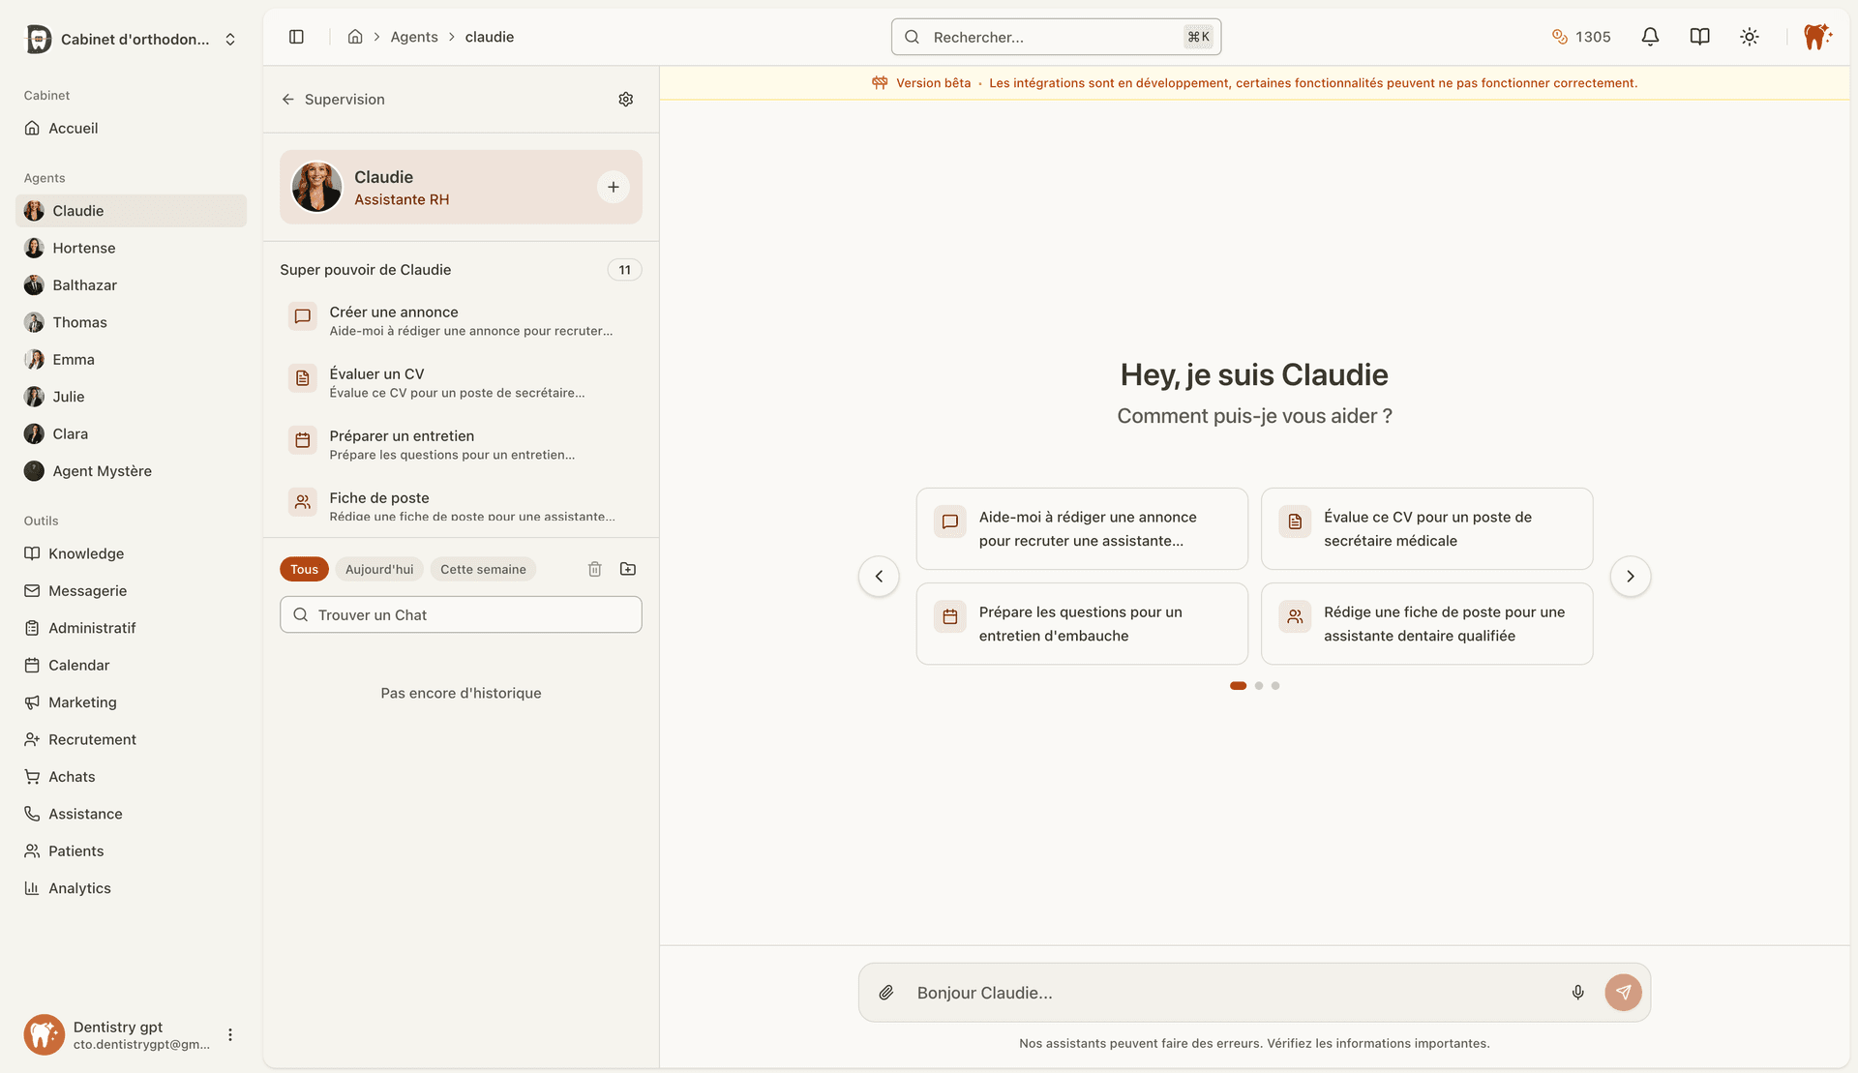Send a message with the send button
Screen dimensions: 1858x1073
[x=1623, y=992]
